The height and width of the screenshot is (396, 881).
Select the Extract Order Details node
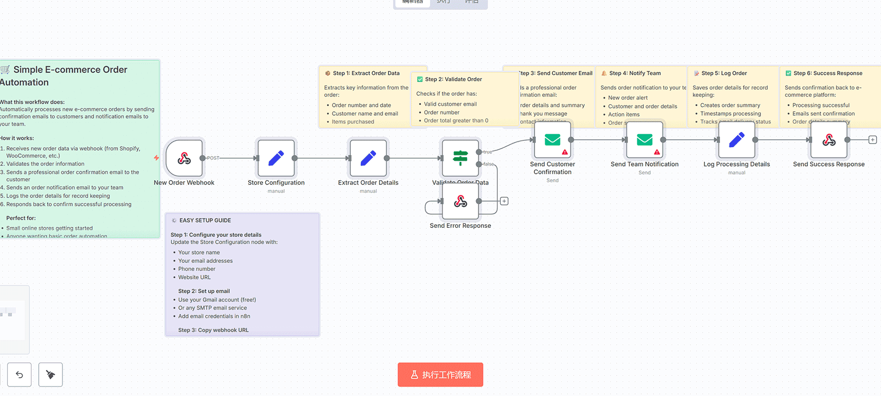(x=368, y=158)
